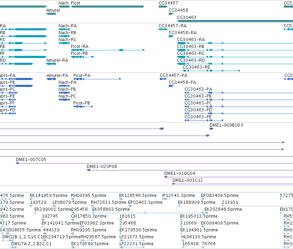Click EST EP02463.3prime
The width and height of the screenshot is (293, 249).
[x=129, y=206]
